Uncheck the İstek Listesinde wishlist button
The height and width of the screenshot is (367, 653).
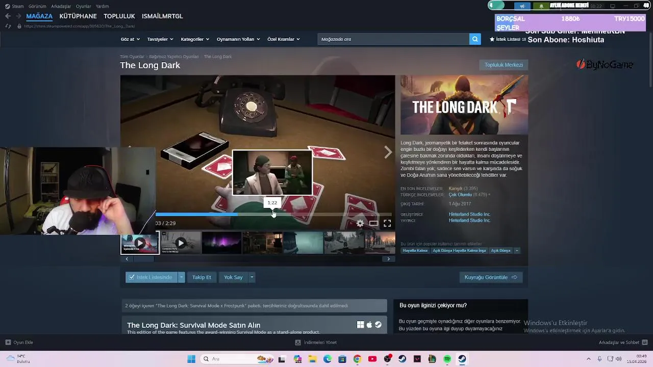click(x=152, y=277)
